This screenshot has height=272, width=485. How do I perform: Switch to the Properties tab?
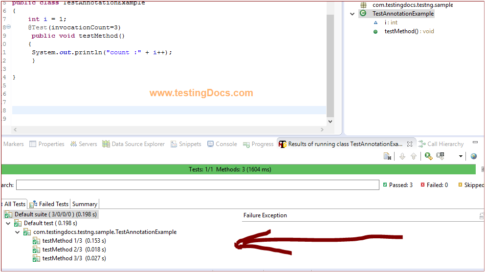(x=47, y=144)
